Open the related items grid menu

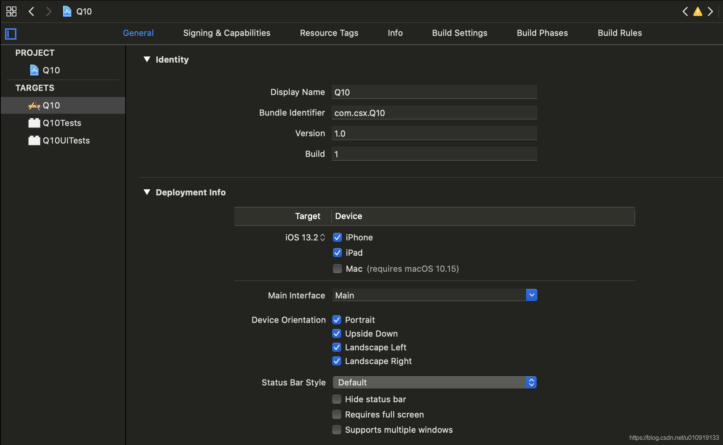(11, 11)
